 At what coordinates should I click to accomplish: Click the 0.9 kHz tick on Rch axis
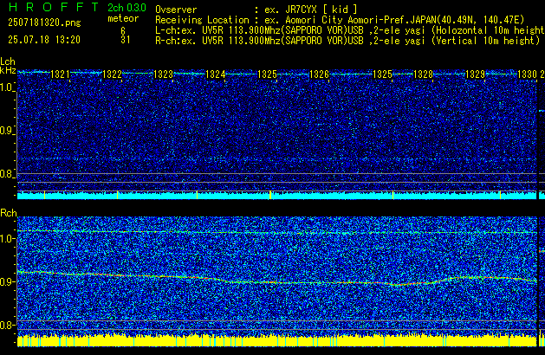pyautogui.click(x=8, y=281)
